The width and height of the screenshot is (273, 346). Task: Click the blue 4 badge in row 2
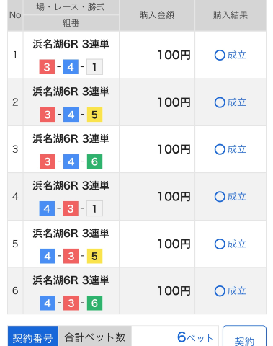click(71, 115)
